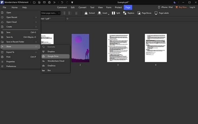
Task: Click the Share menu entry
Action: coord(20,47)
